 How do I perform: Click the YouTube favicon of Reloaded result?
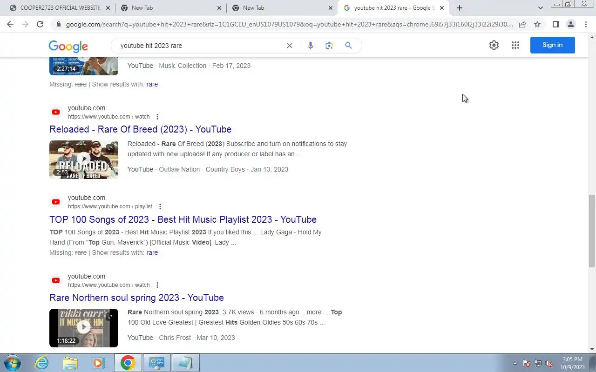click(x=56, y=112)
